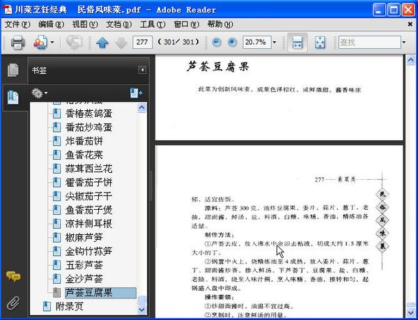Select bookmark 蒜茸西兰花

pos(88,169)
